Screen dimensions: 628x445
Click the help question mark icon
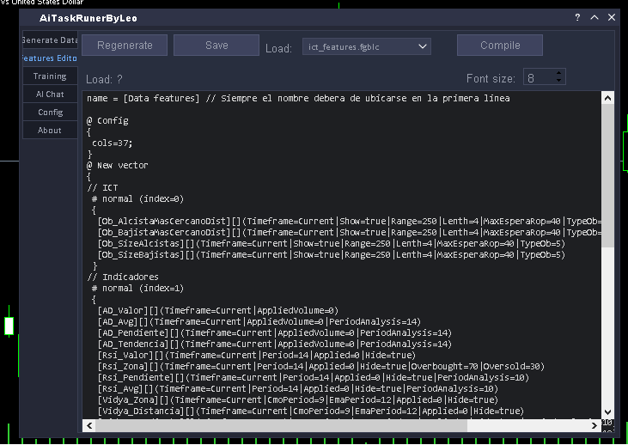click(577, 17)
